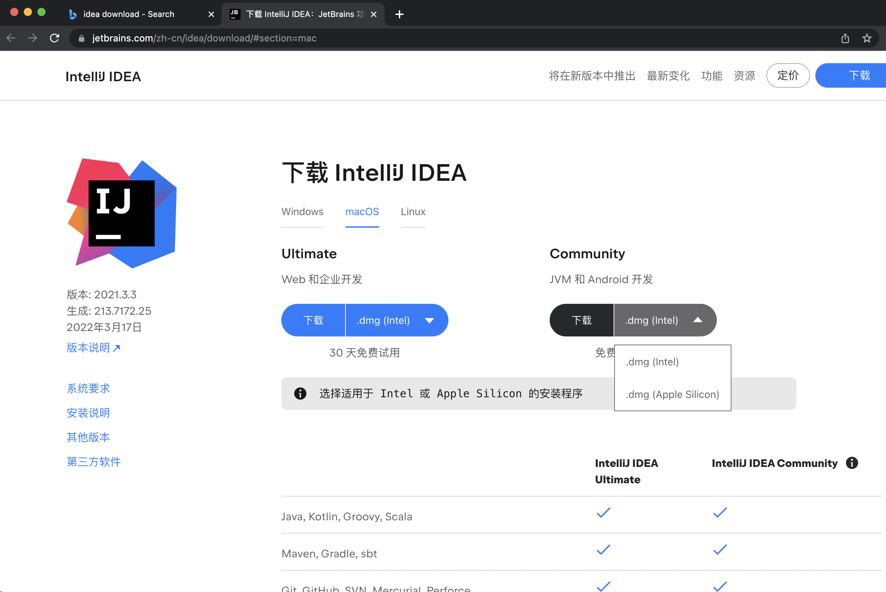Click the text '版本: 2021.3.3'
The width and height of the screenshot is (886, 592).
102,295
